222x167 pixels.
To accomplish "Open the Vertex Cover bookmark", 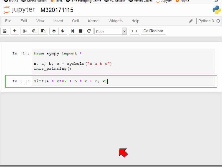I will [140, 1].
